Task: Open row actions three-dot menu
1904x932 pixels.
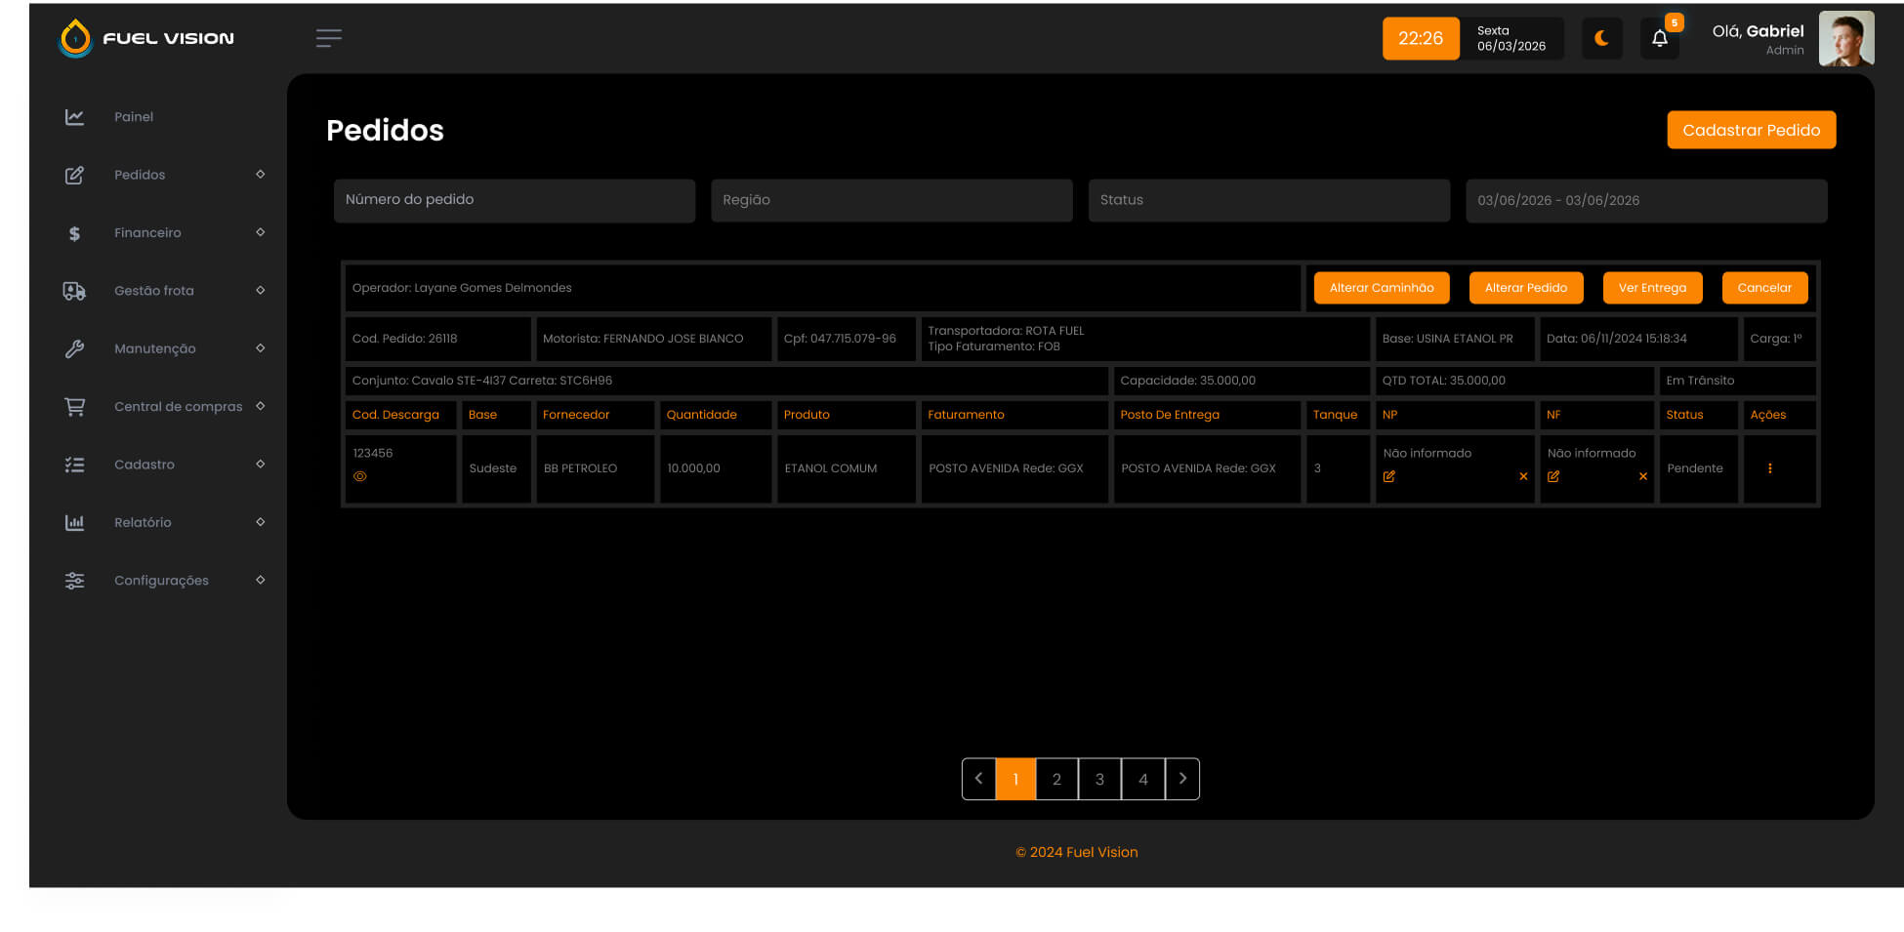Action: 1769,468
